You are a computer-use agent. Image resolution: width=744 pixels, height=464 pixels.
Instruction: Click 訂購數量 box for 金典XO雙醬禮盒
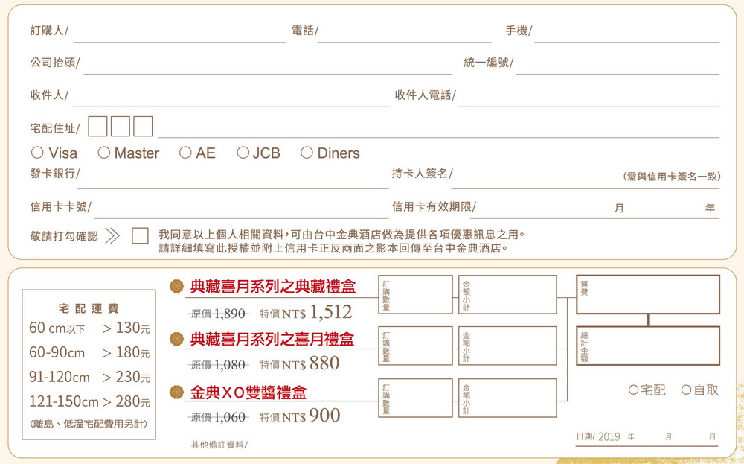(415, 398)
